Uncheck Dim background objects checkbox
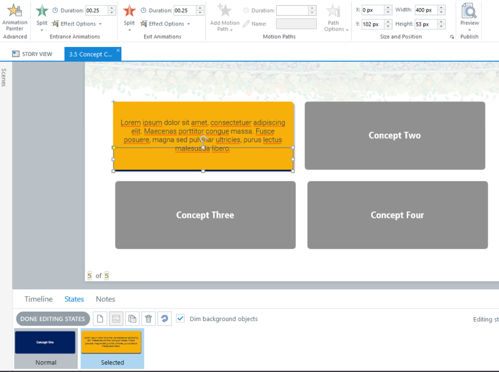This screenshot has width=499, height=372. click(x=180, y=319)
